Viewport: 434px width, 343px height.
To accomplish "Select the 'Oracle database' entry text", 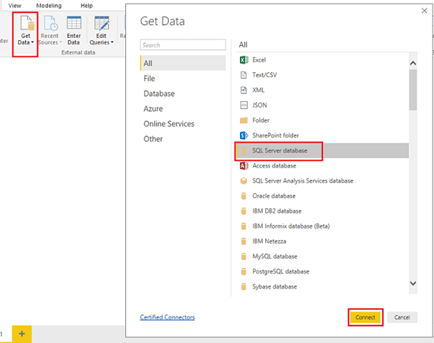I will (274, 196).
